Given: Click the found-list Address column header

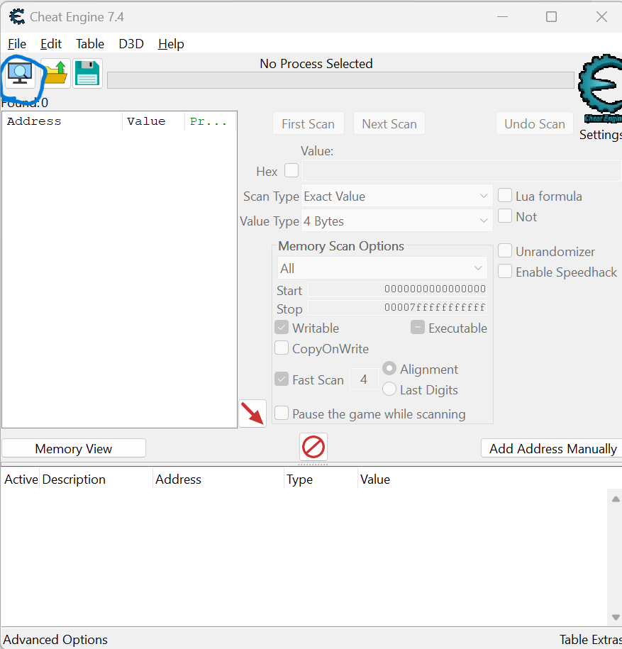Looking at the screenshot, I should (x=62, y=121).
